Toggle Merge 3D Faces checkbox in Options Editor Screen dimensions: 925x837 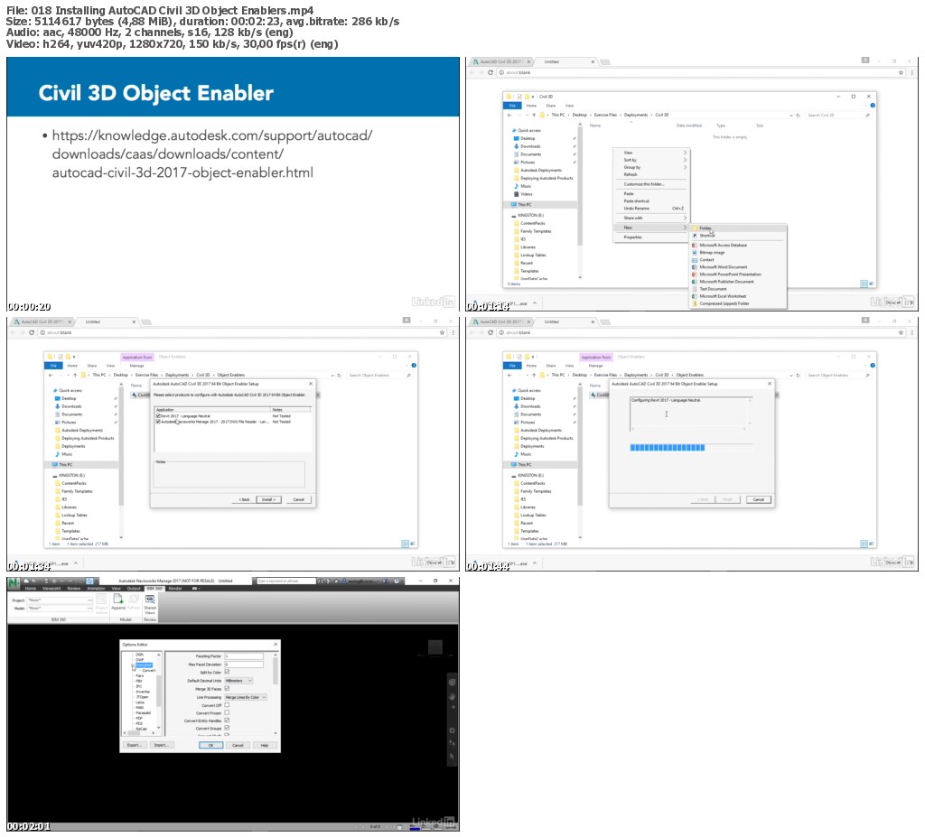(227, 689)
